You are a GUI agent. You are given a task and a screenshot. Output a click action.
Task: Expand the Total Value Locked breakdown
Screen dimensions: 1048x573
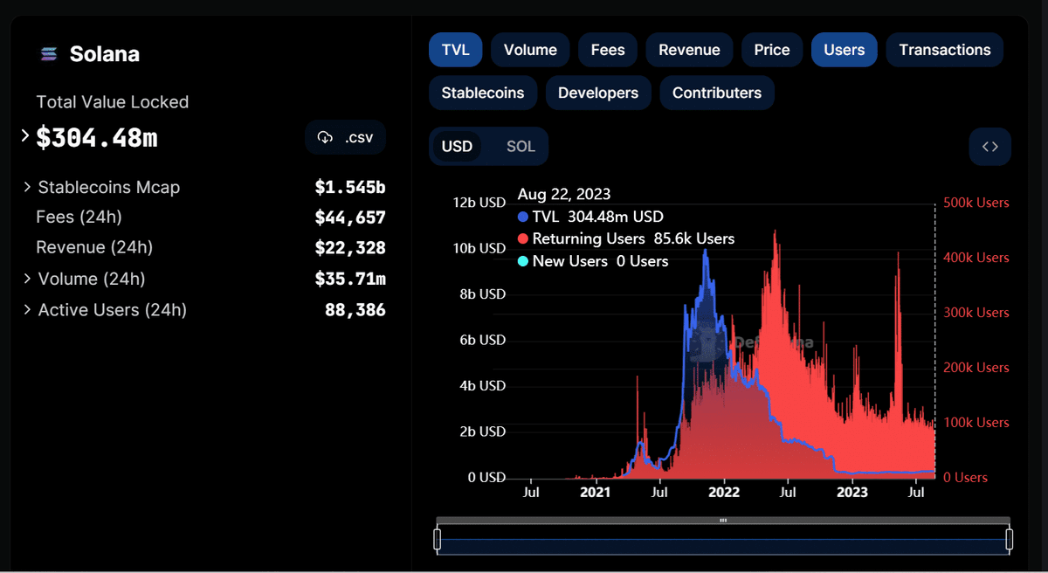(26, 136)
